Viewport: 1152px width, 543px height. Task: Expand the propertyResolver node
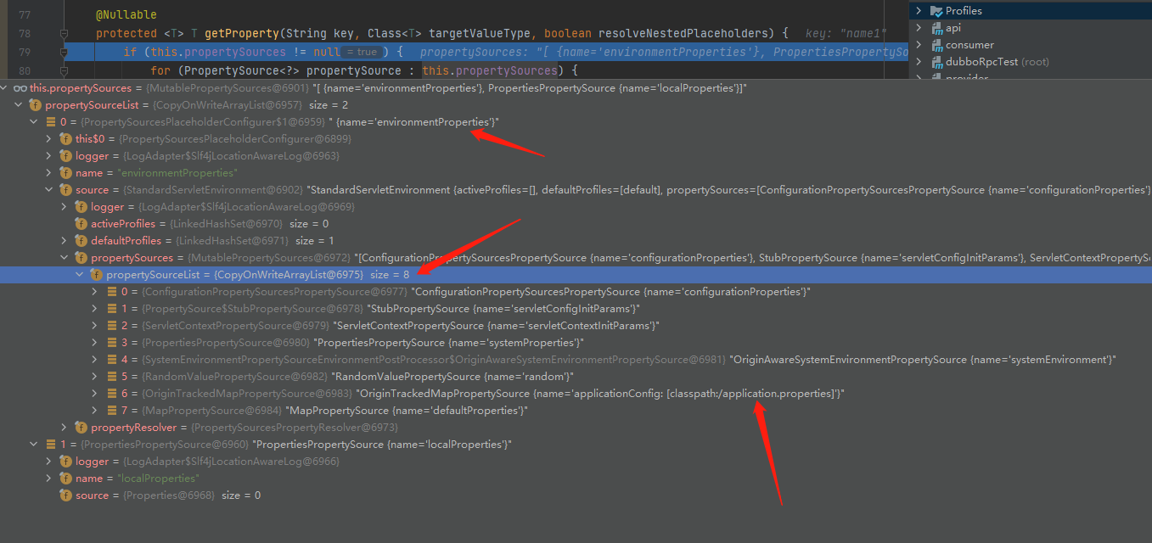coord(65,428)
